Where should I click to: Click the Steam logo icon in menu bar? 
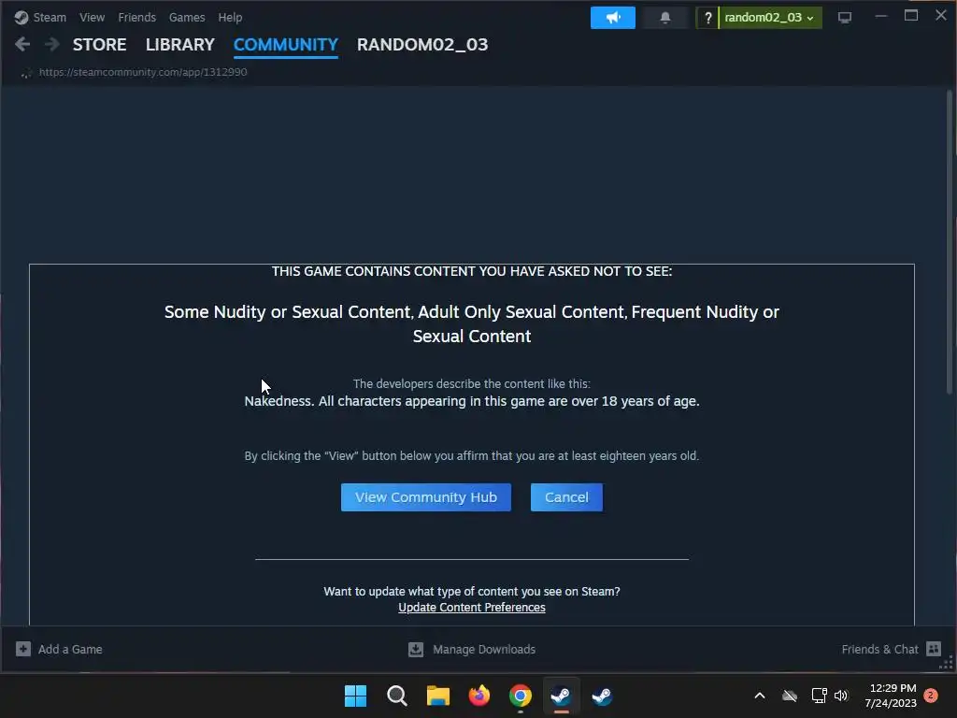click(21, 18)
